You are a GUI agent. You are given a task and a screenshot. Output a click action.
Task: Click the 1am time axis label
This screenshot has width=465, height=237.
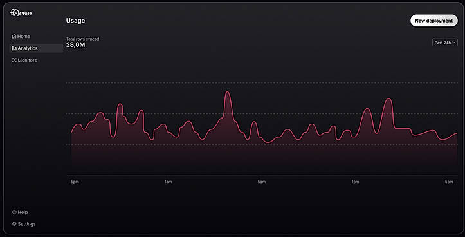pos(168,182)
